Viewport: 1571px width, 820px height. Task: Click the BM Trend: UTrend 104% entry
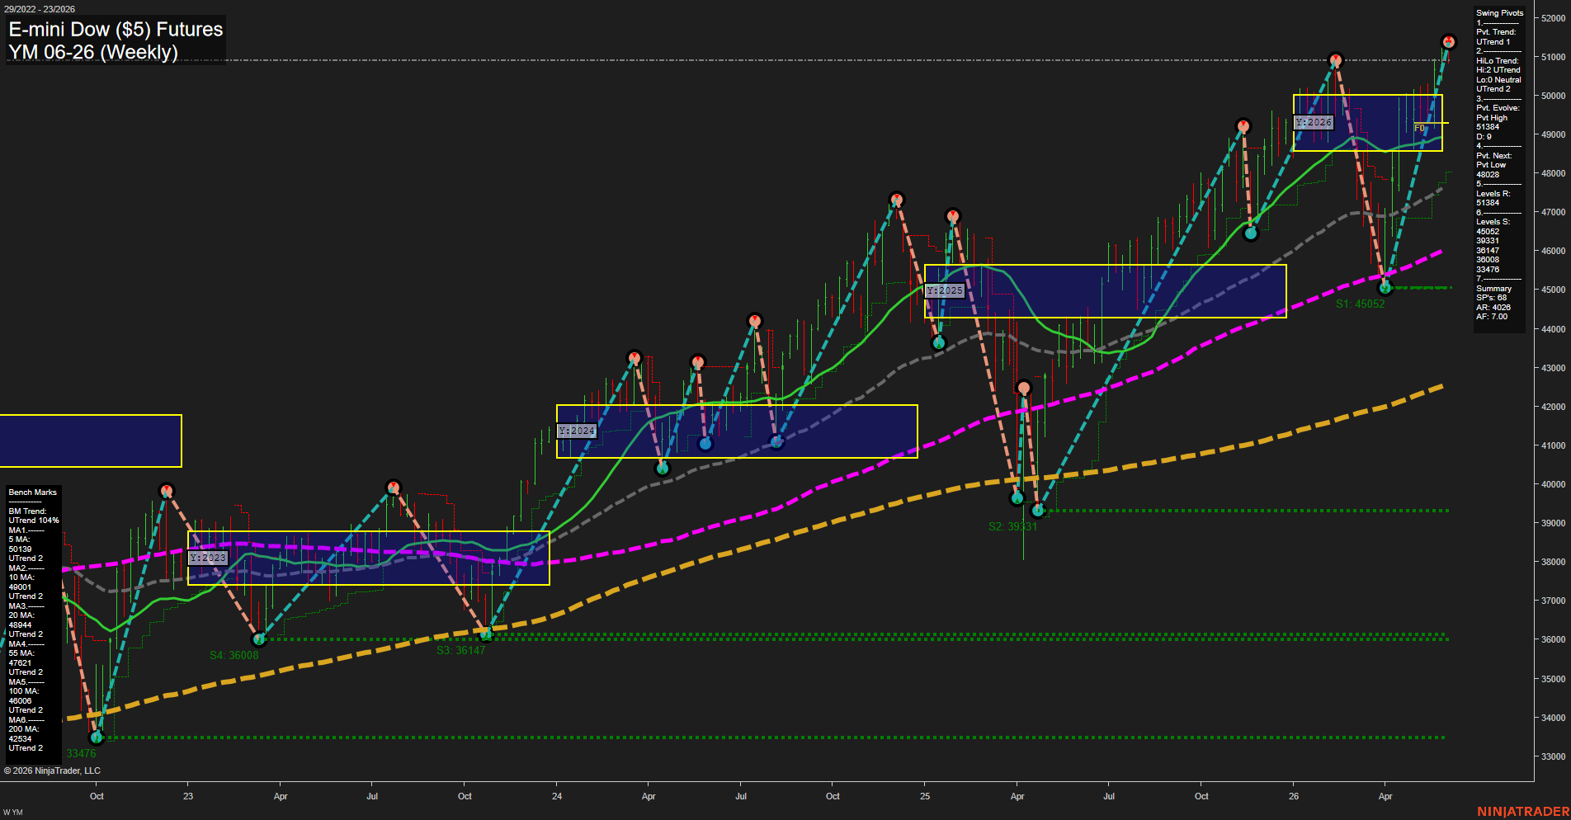34,516
